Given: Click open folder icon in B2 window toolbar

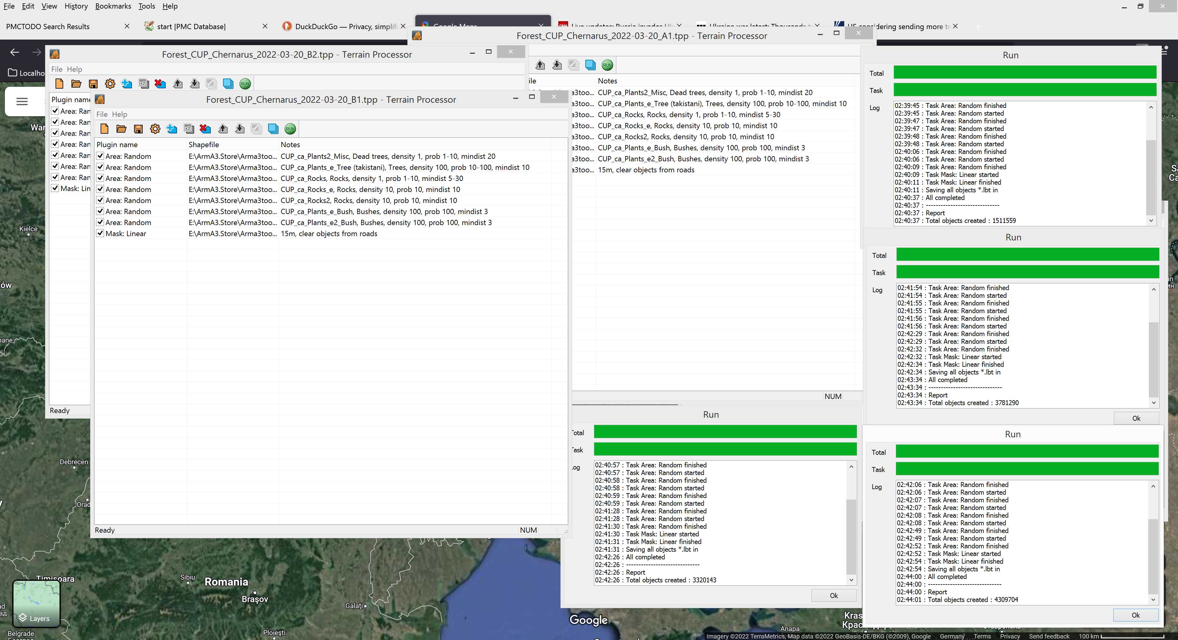Looking at the screenshot, I should tap(76, 84).
